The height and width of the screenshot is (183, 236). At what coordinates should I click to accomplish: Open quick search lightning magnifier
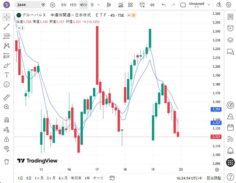(219, 5)
